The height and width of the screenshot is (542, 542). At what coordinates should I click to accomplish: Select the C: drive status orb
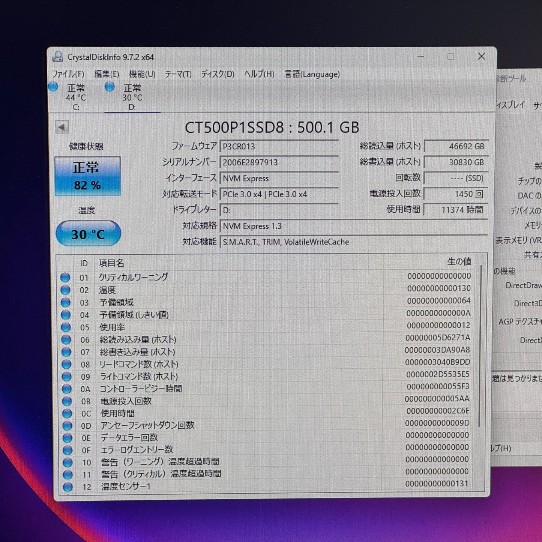(x=53, y=87)
